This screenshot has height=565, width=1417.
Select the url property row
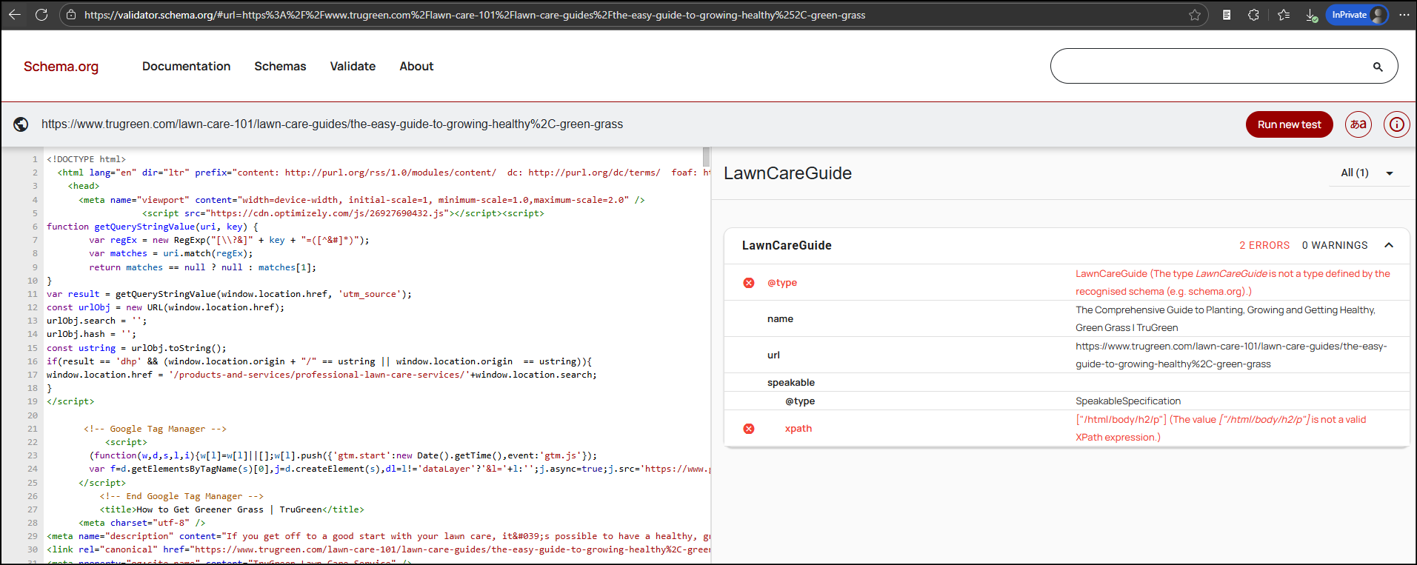(x=1067, y=355)
